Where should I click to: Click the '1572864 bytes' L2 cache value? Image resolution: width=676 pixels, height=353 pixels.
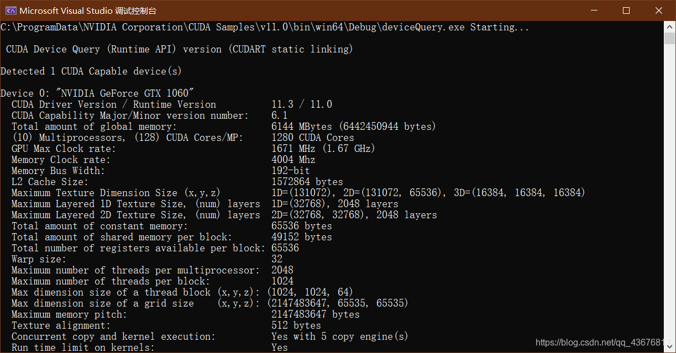click(307, 182)
